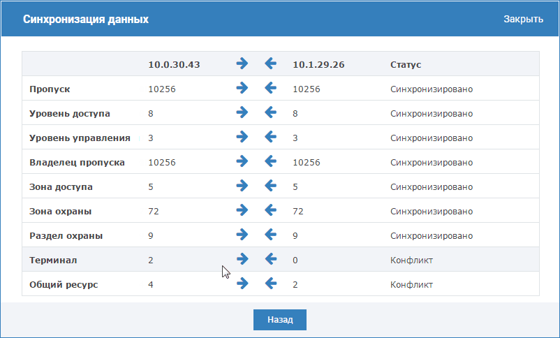
Task: Select the Раздел охраны row label
Action: point(66,236)
